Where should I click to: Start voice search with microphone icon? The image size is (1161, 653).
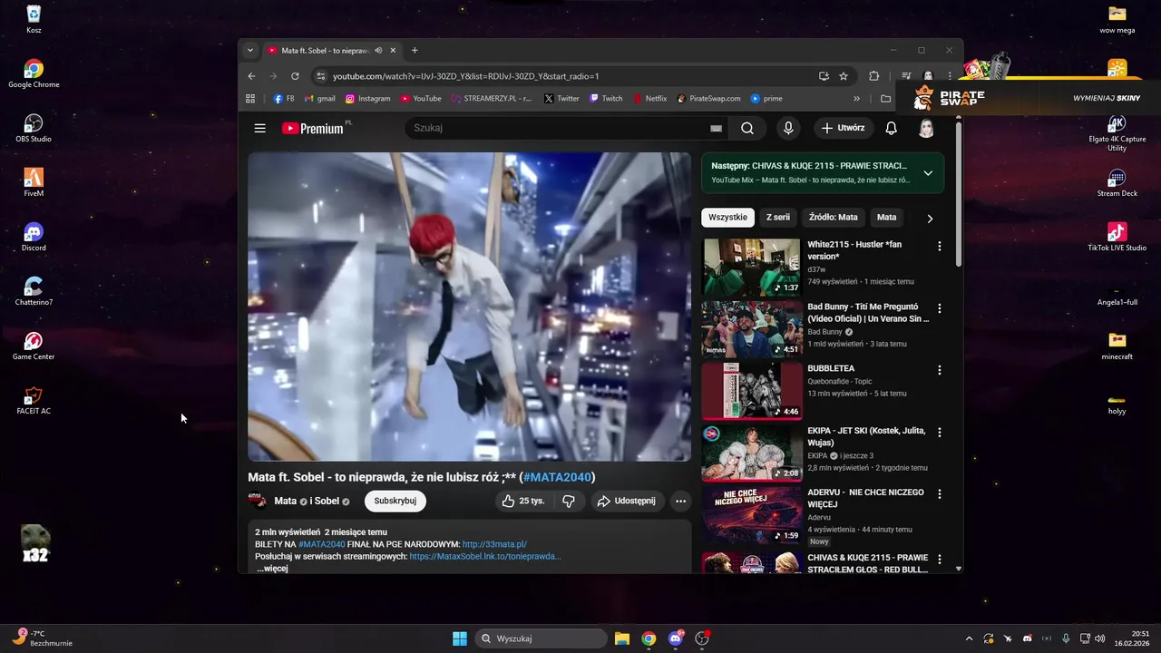click(788, 128)
